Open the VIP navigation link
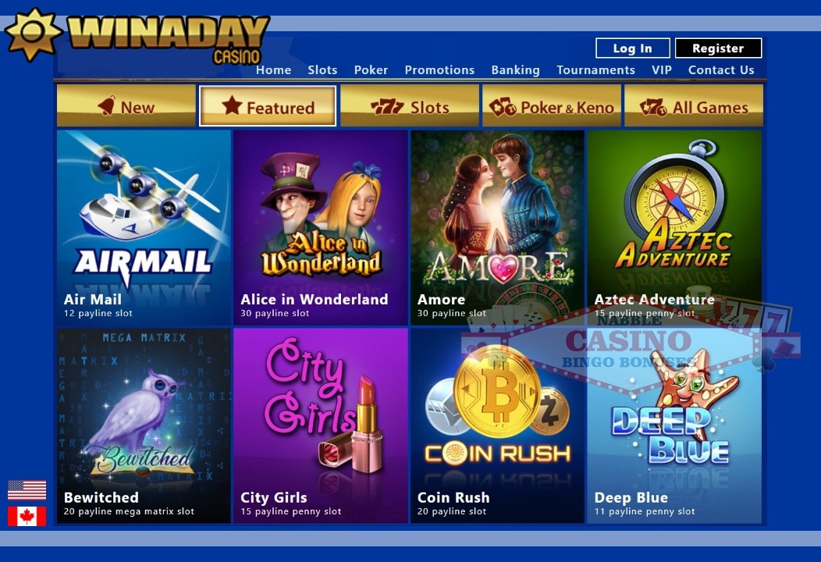Screen dimensions: 821x562 (661, 70)
